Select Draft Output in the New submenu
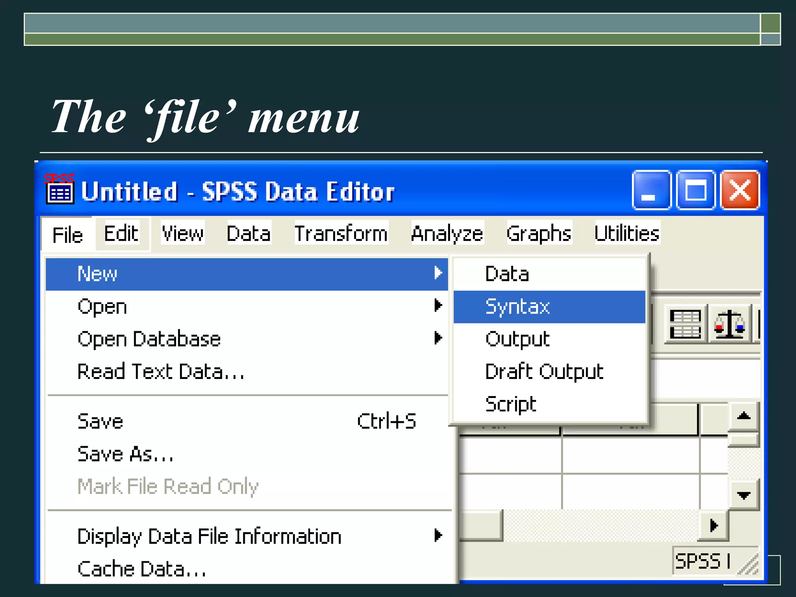Image resolution: width=796 pixels, height=597 pixels. (549, 372)
